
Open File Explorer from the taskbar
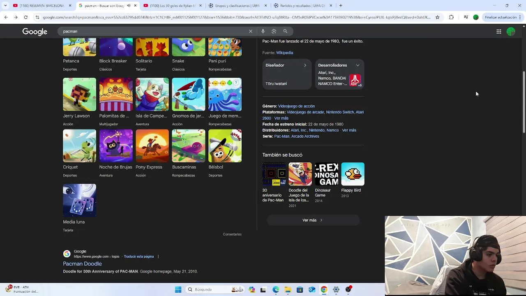[x=288, y=289]
